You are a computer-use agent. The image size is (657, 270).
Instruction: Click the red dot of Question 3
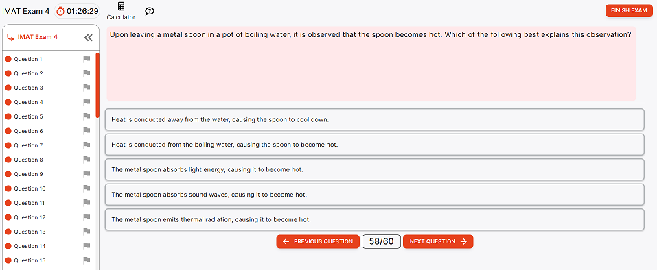[x=8, y=88]
